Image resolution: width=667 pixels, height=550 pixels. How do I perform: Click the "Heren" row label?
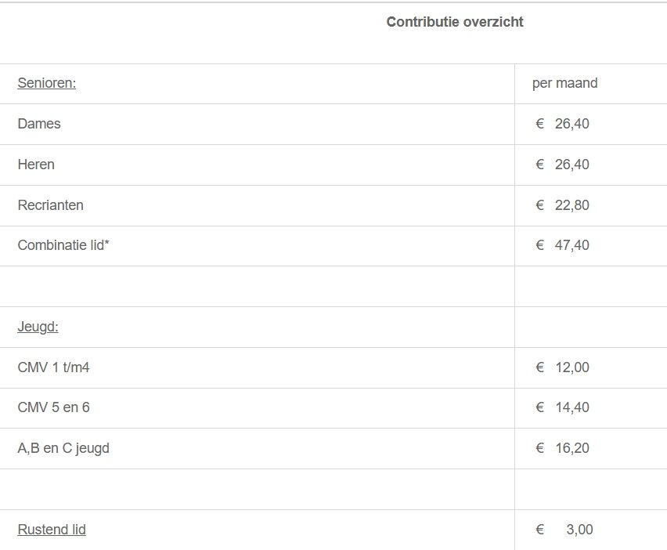click(x=36, y=165)
